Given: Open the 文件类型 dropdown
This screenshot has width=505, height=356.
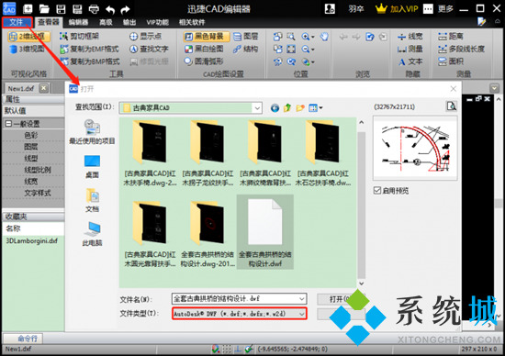Looking at the screenshot, I should tap(239, 314).
